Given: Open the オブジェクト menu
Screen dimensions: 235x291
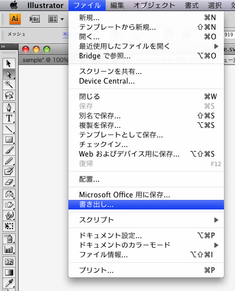Looking at the screenshot, I should point(154,6).
